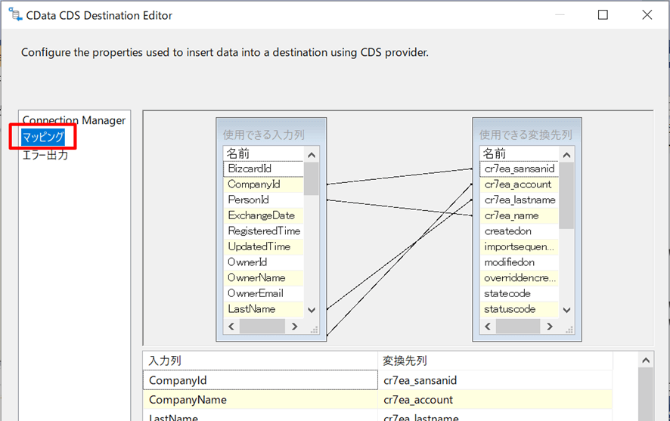Select CompanyId in input columns list
This screenshot has width=670, height=421.
point(263,184)
